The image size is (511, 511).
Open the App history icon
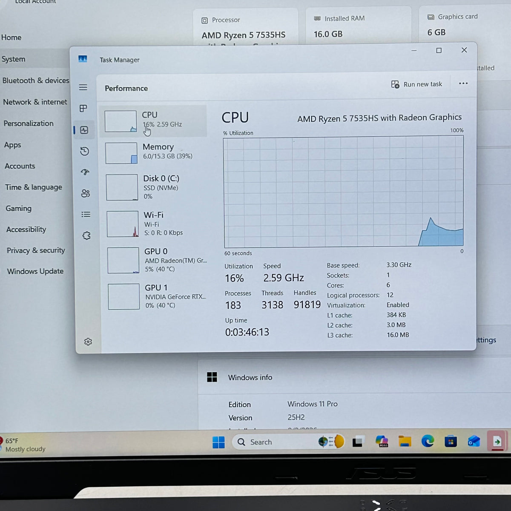pos(85,151)
